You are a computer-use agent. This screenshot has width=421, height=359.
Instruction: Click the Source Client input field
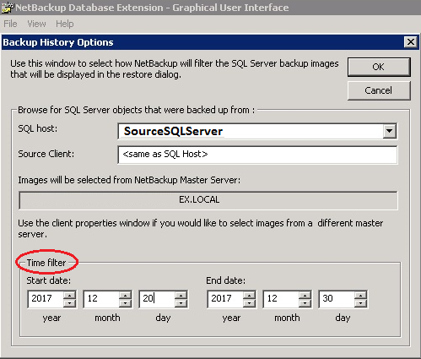pyautogui.click(x=257, y=155)
